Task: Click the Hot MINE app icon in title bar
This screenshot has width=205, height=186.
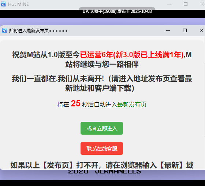Action: (x=3, y=4)
